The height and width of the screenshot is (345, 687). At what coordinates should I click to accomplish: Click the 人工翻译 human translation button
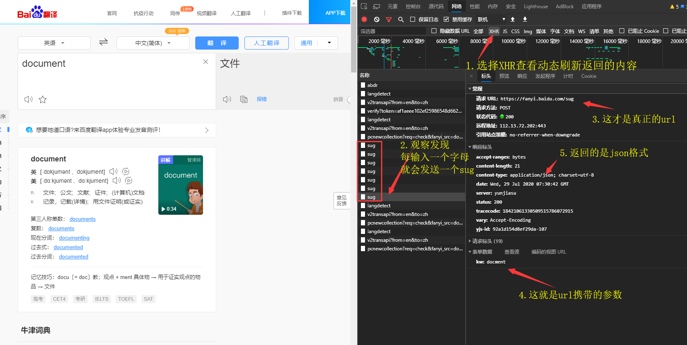tap(267, 43)
